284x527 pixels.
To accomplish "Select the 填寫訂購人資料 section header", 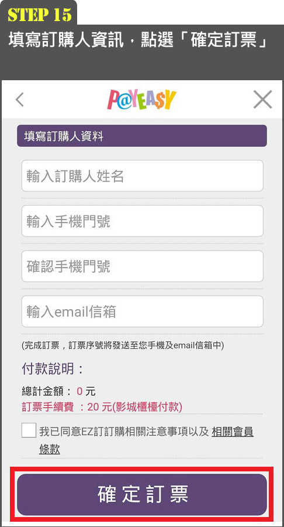I will pyautogui.click(x=142, y=136).
